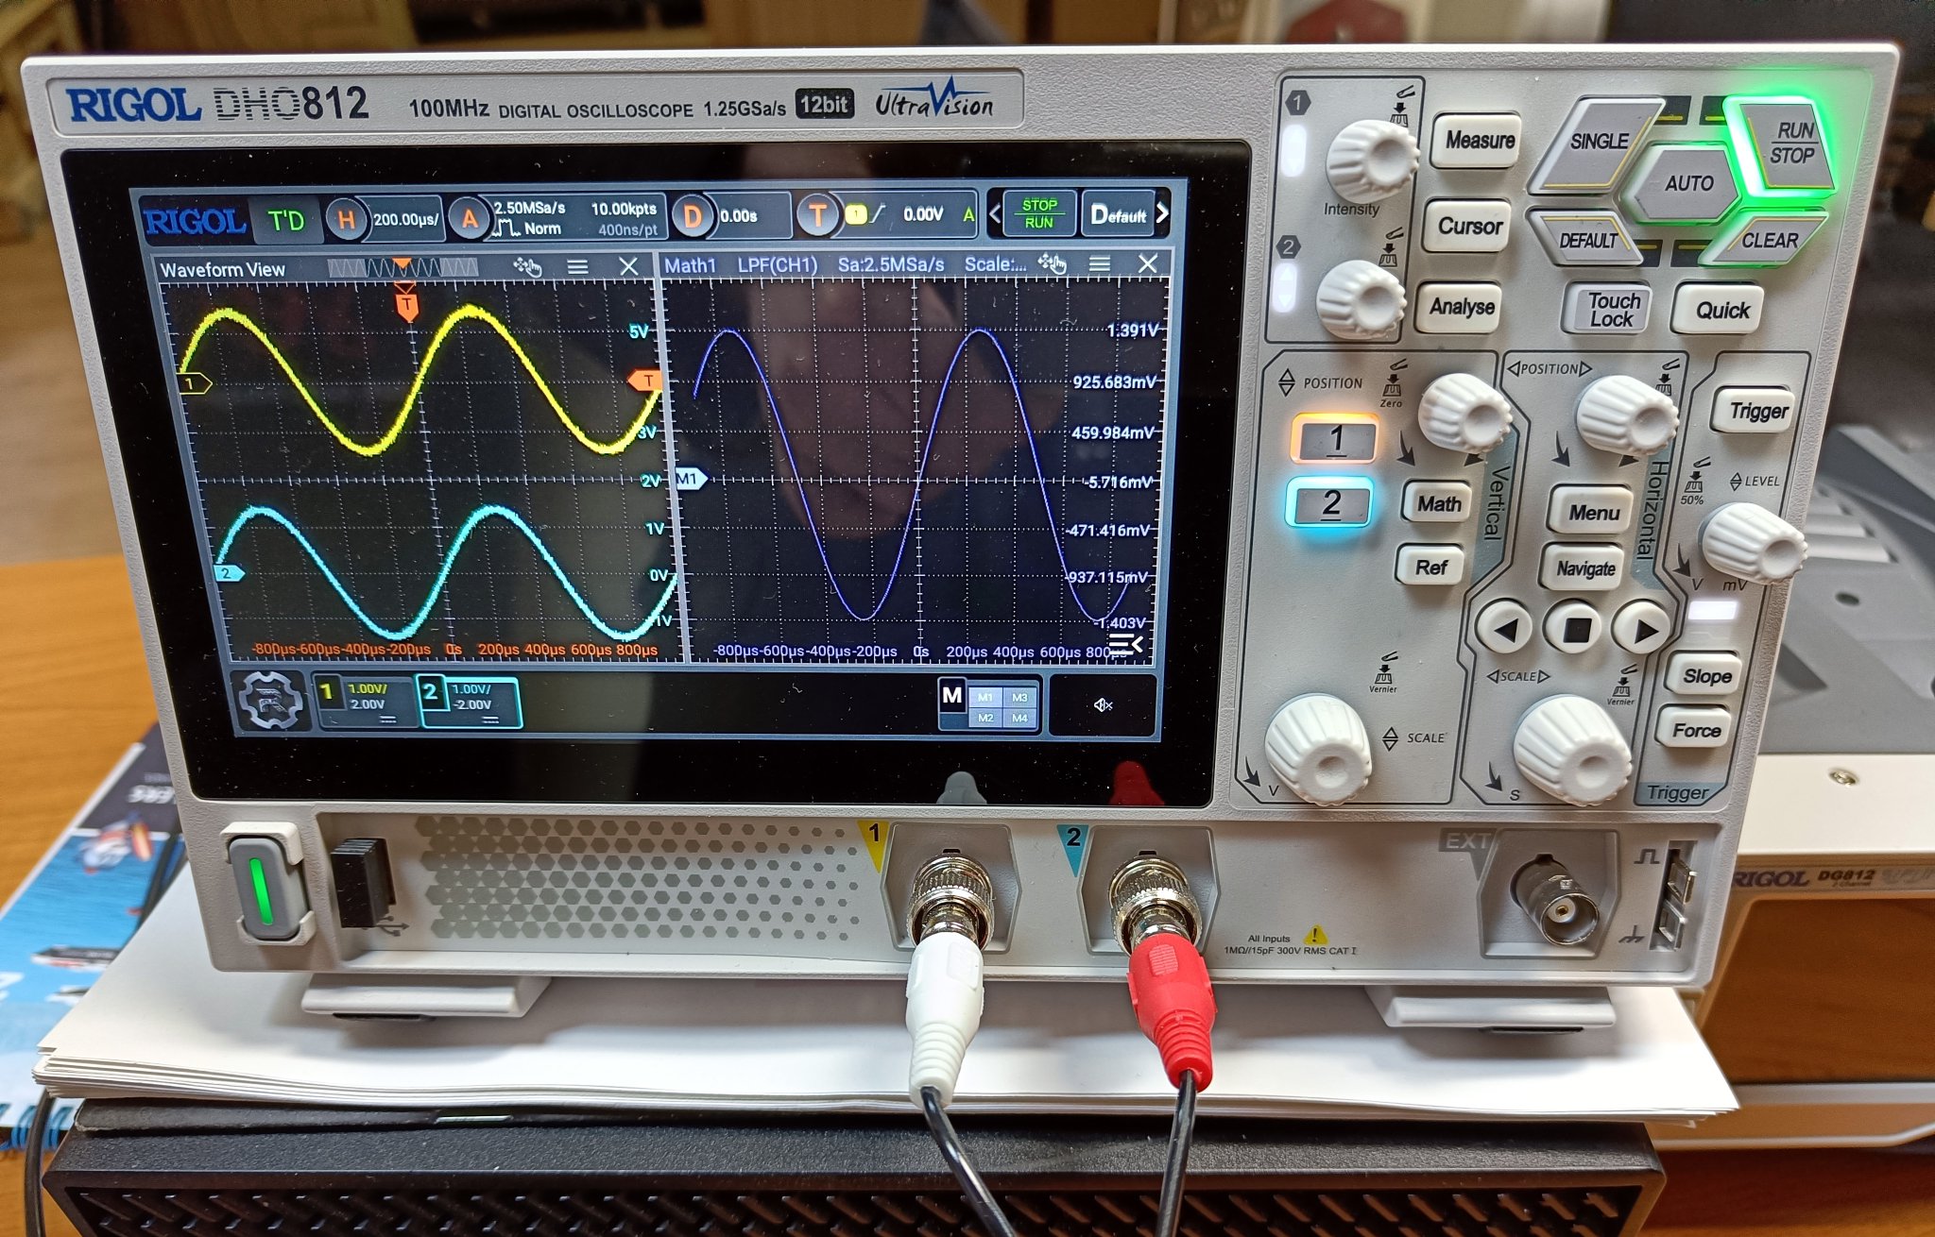Screen dimensions: 1935x1237
Task: Tap the waveform memory navigation bar
Action: (402, 268)
